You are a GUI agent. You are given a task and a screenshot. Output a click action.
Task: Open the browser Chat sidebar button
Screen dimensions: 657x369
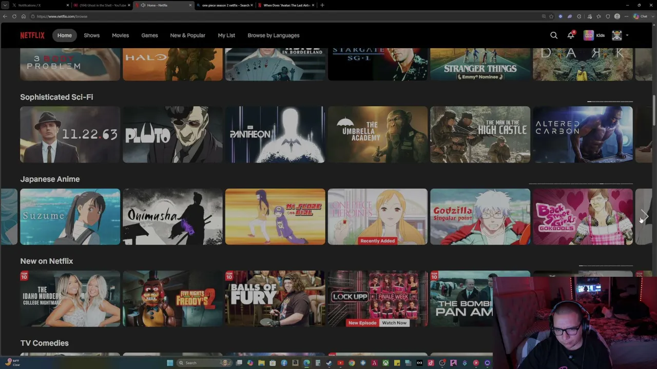[x=640, y=16]
